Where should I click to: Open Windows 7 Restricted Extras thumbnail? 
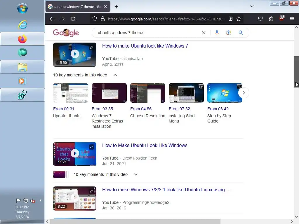point(109,93)
